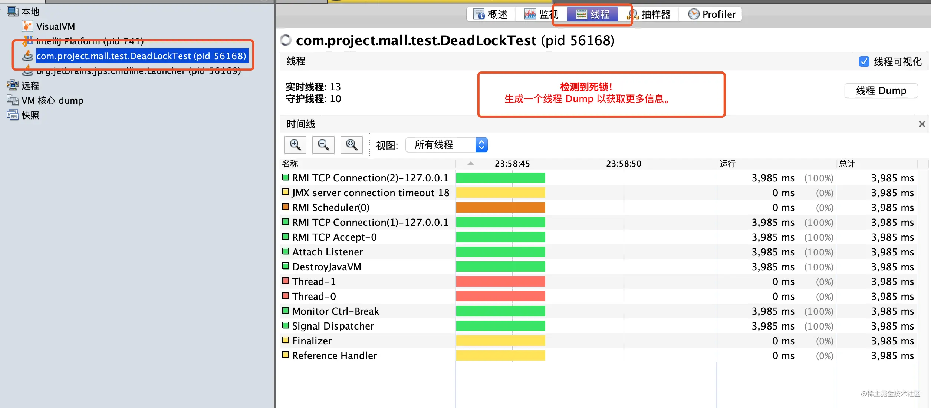This screenshot has height=408, width=931.
Task: Sort by the 总计 column header
Action: (877, 164)
